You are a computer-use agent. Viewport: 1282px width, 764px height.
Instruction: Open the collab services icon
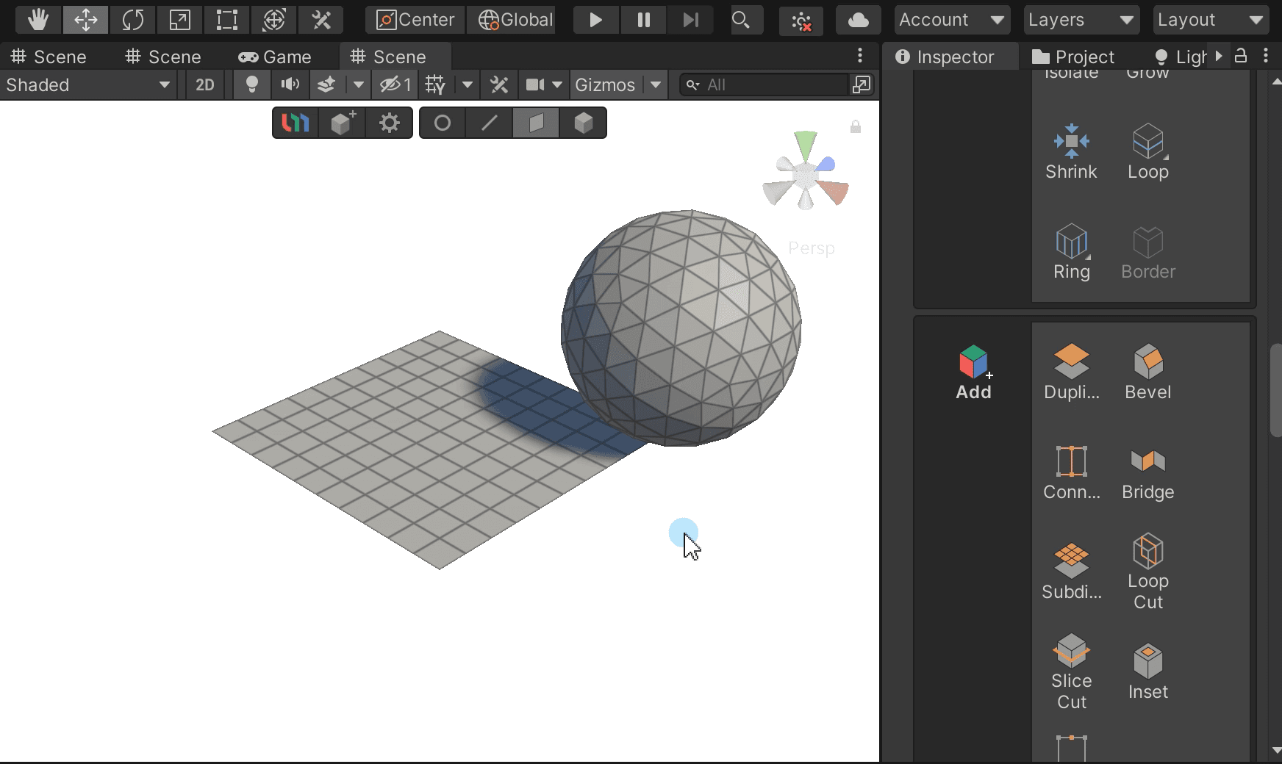801,20
